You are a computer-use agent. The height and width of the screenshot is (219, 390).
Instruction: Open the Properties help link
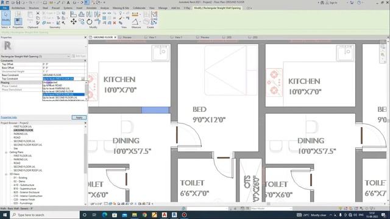(9, 117)
